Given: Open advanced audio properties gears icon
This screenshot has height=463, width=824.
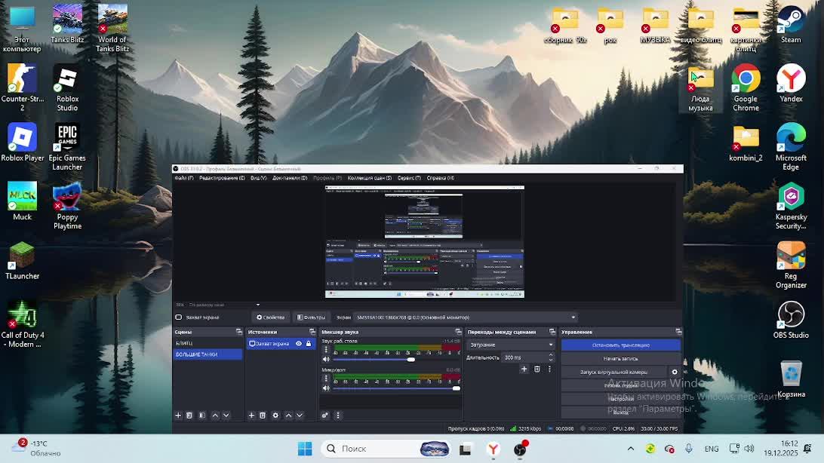Looking at the screenshot, I should pos(325,415).
